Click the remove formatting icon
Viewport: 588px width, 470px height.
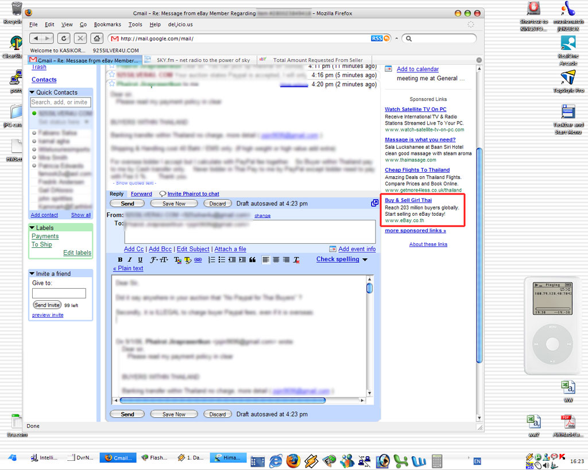[x=297, y=260]
